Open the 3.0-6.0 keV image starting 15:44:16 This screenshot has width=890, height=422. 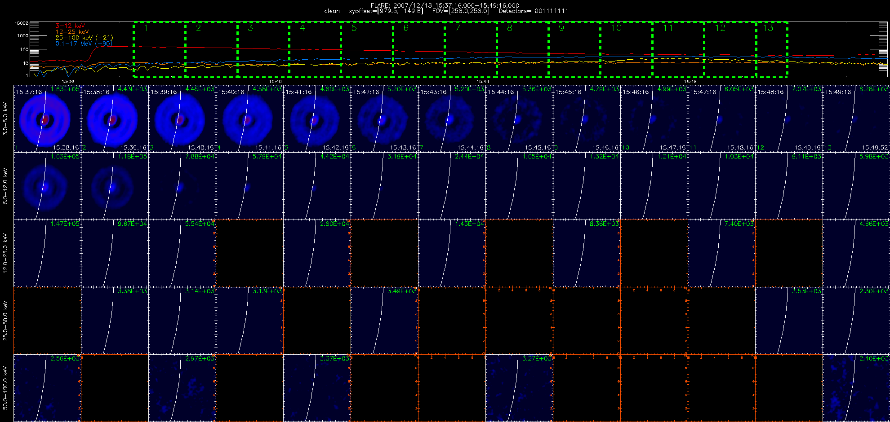coord(520,119)
